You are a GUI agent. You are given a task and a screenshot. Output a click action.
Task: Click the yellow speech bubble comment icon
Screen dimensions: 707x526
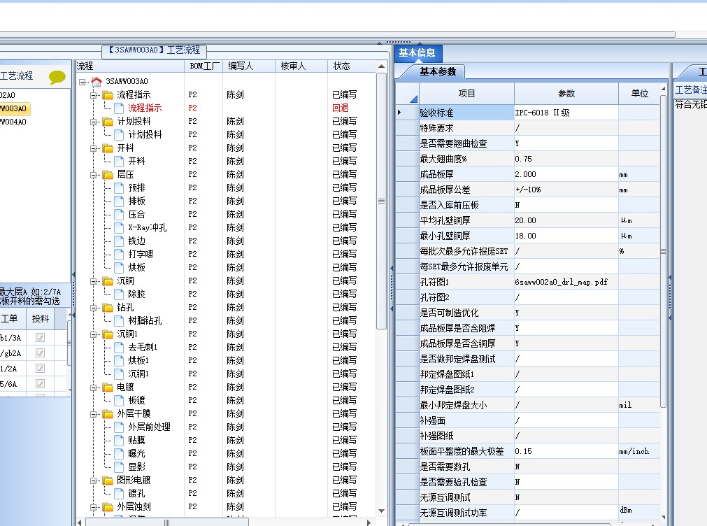(57, 77)
